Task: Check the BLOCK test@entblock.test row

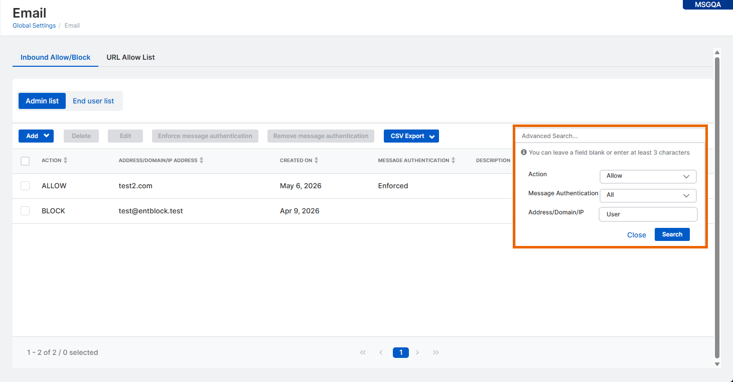Action: [25, 211]
